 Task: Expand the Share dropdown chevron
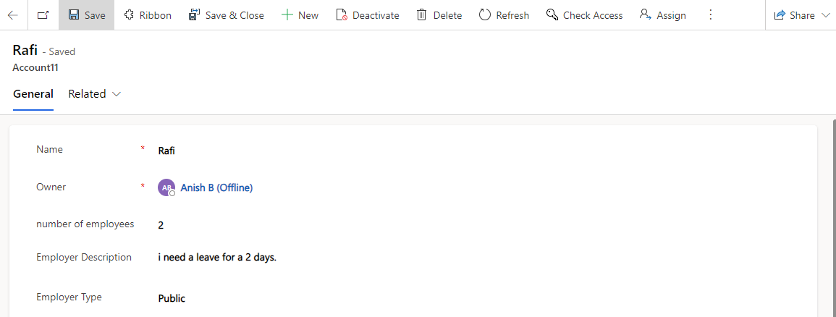[x=826, y=15]
